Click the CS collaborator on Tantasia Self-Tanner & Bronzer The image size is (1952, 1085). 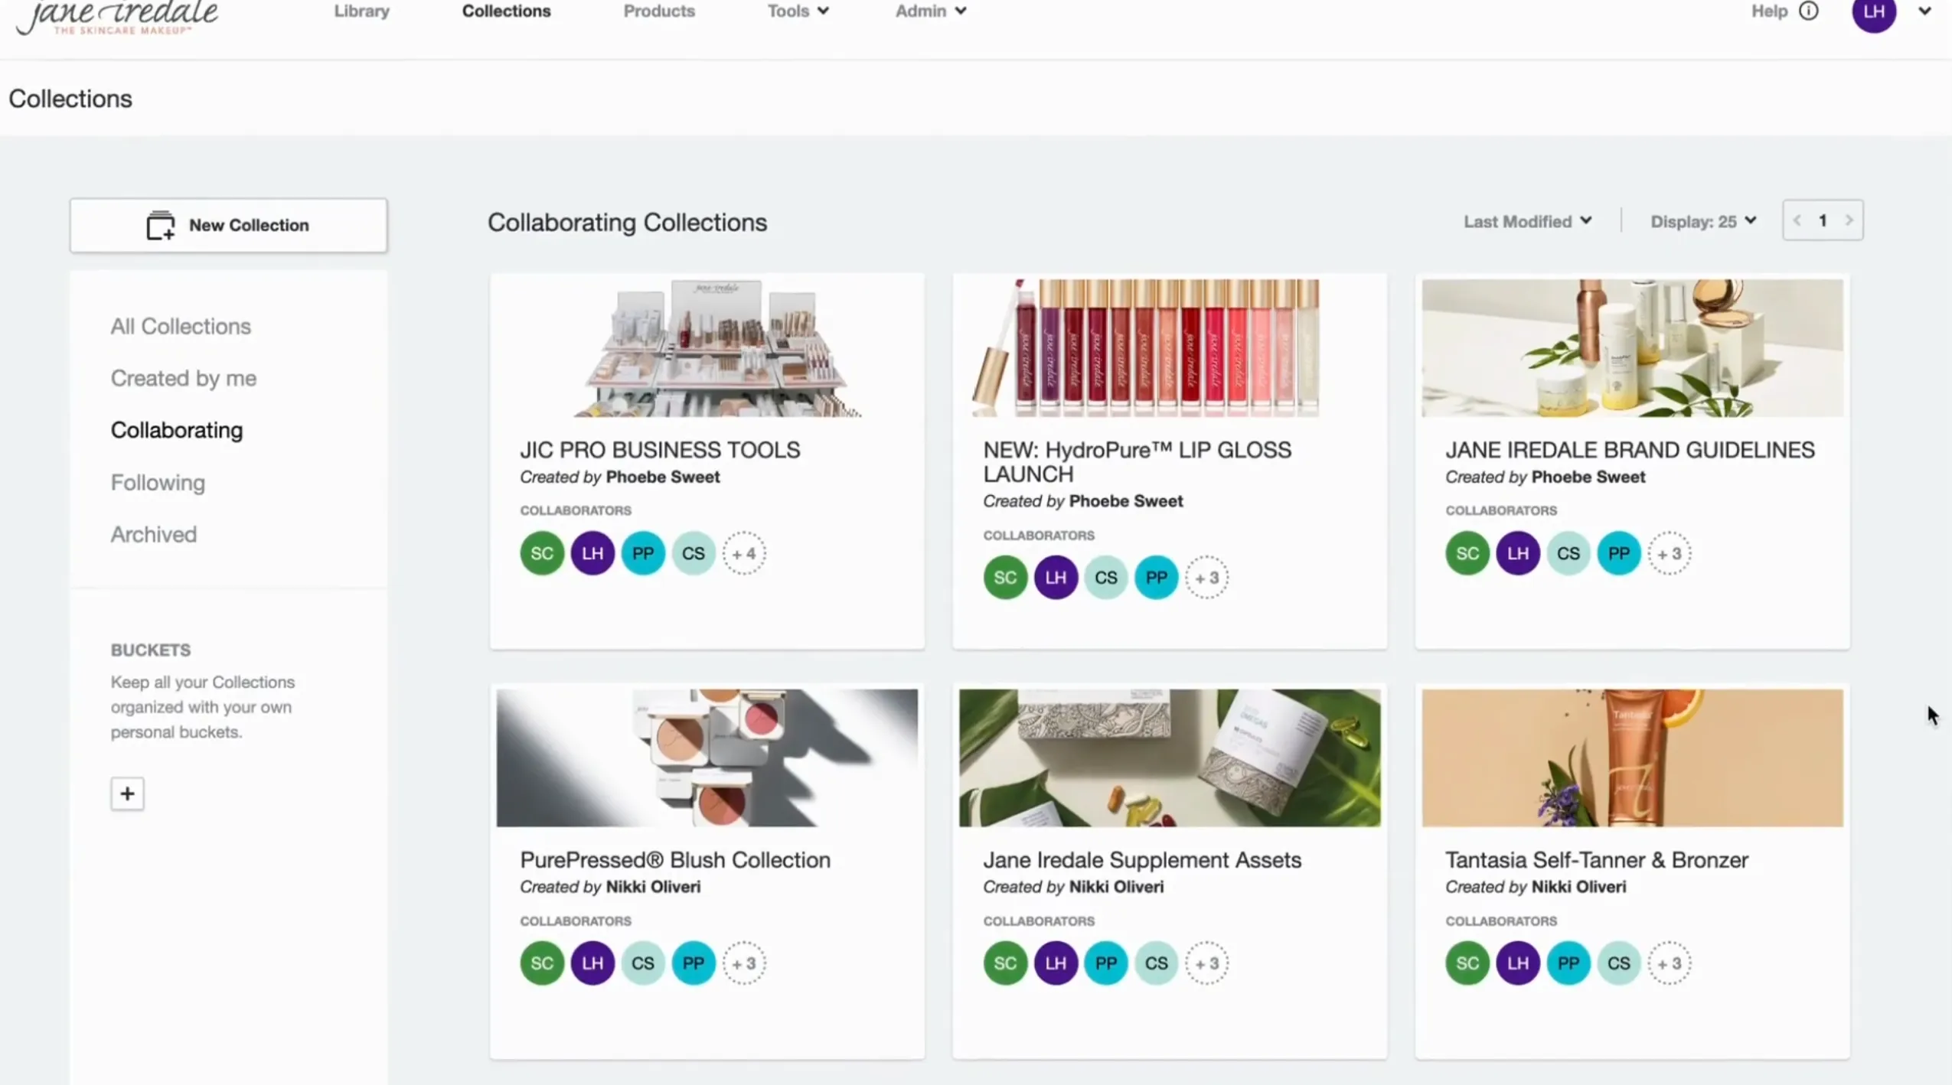(x=1619, y=963)
